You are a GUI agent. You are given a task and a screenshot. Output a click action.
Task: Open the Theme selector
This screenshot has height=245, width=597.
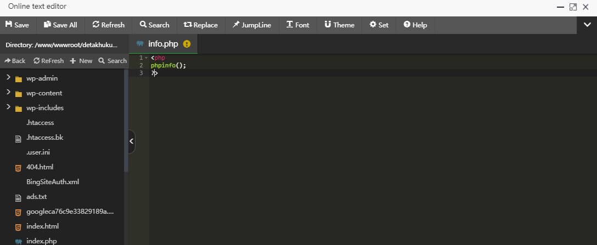340,25
